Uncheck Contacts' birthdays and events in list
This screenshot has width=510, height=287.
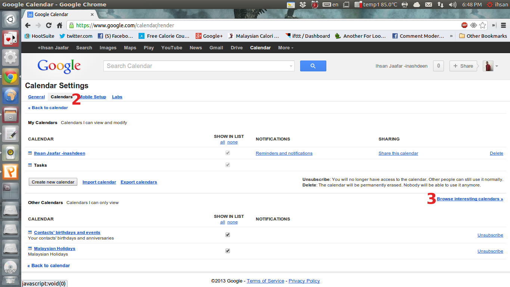coord(228,235)
